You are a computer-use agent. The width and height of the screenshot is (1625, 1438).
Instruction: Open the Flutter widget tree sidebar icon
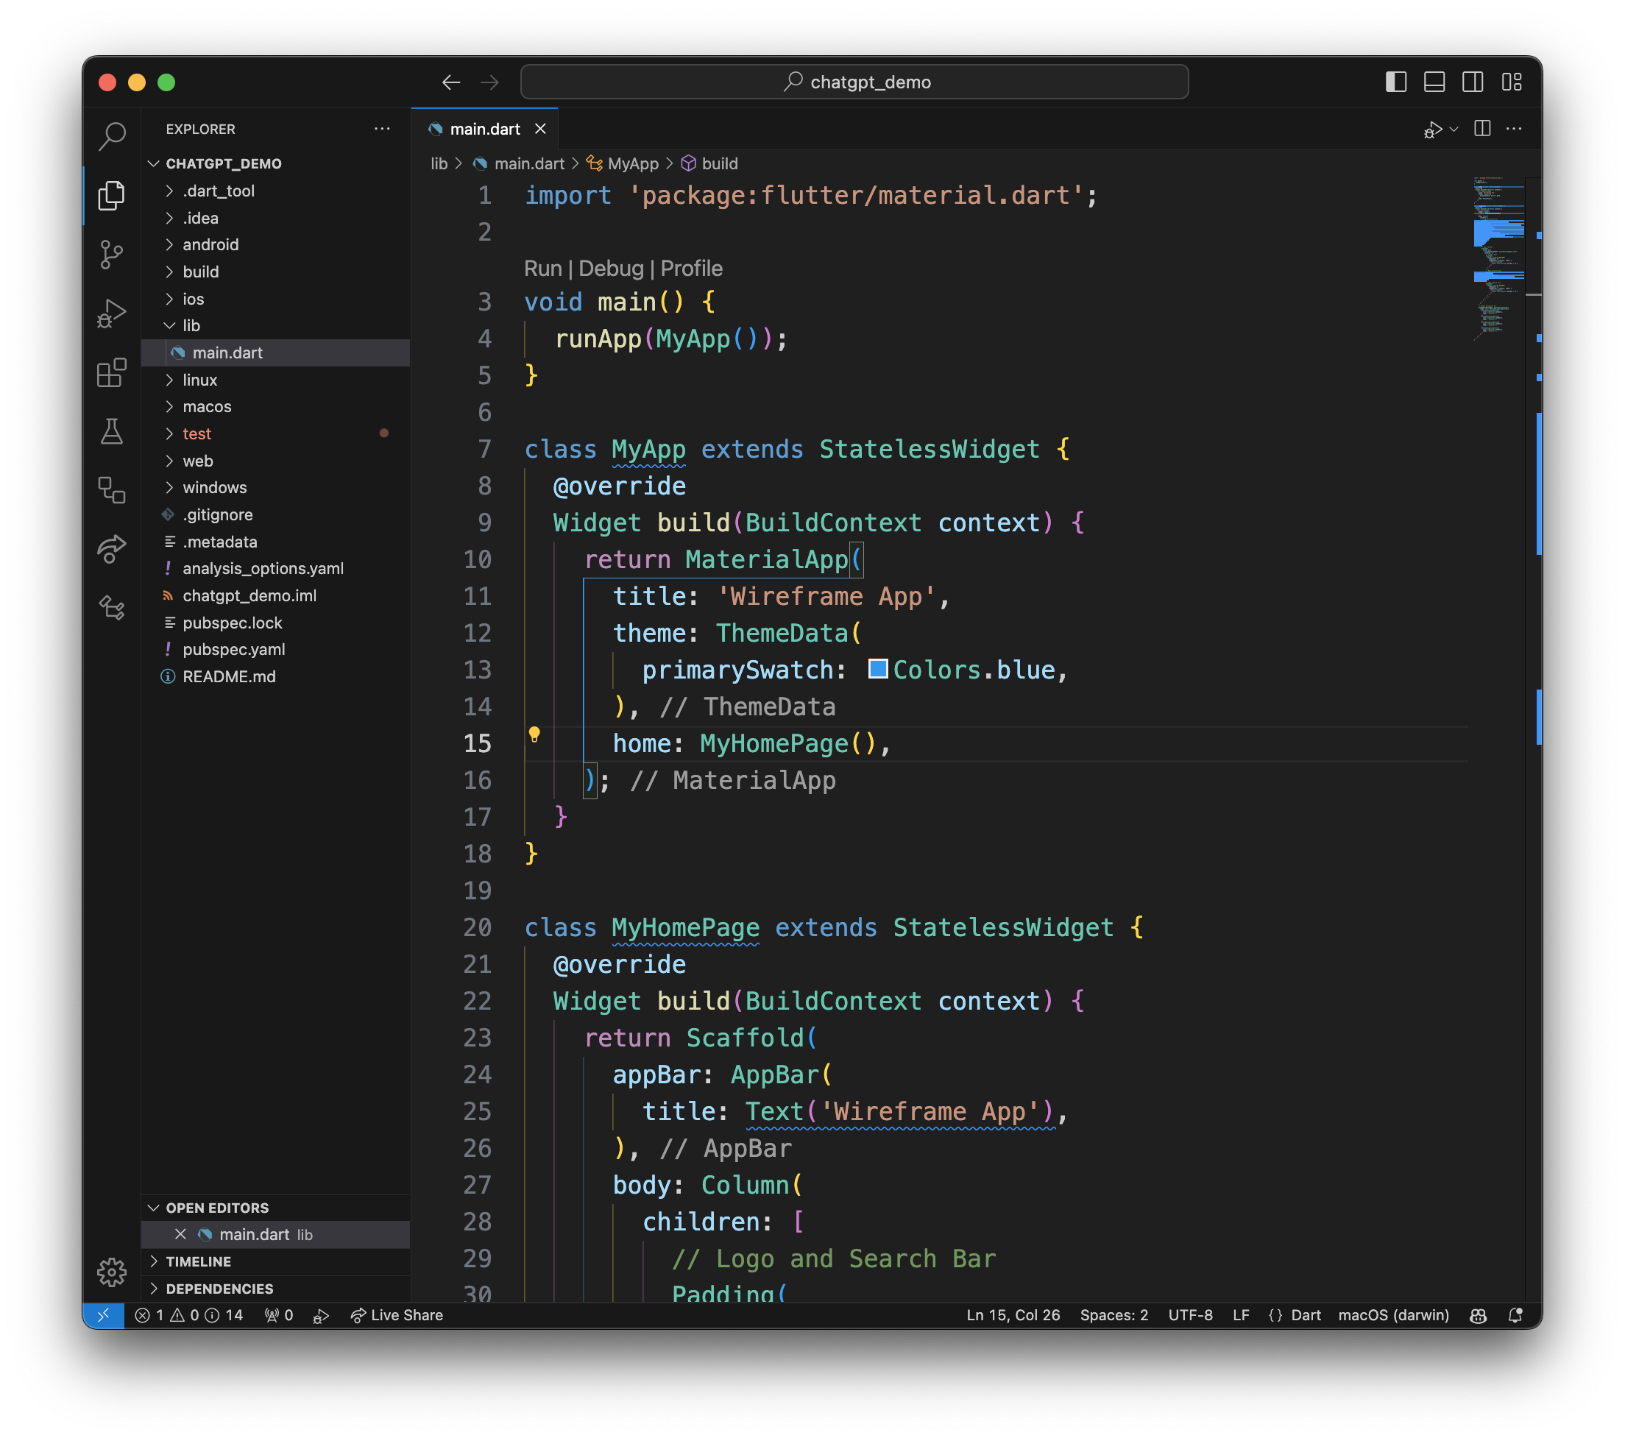pos(111,608)
